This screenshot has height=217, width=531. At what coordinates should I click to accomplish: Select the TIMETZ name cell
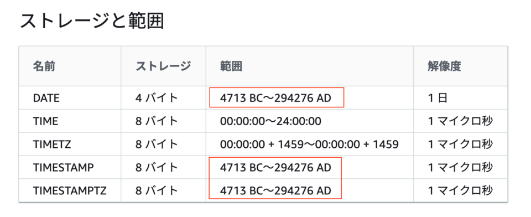tap(52, 144)
